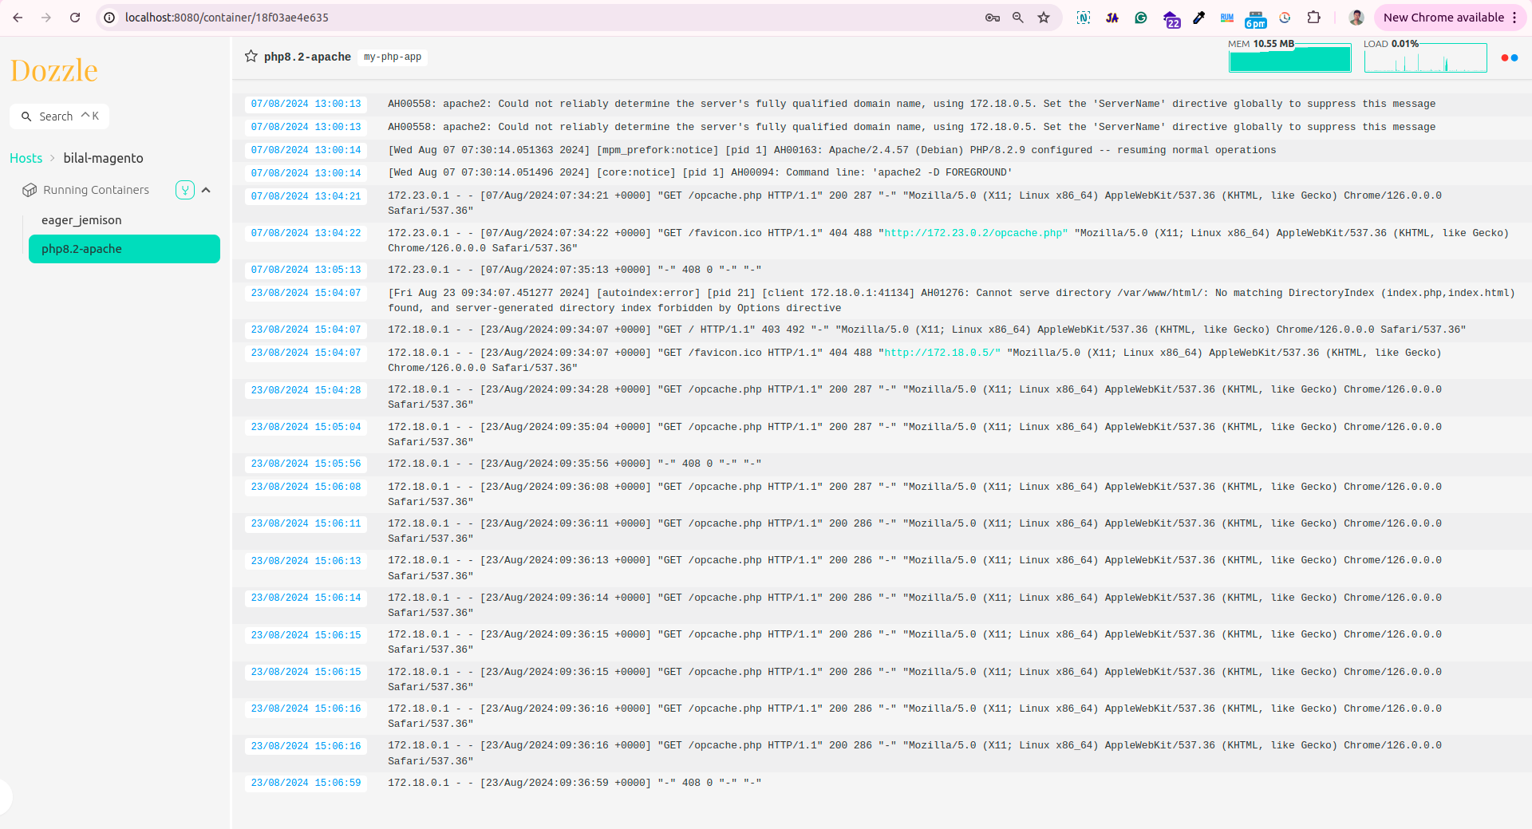Bookmark this page with the Chrome star
This screenshot has width=1532, height=829.
(x=1044, y=18)
